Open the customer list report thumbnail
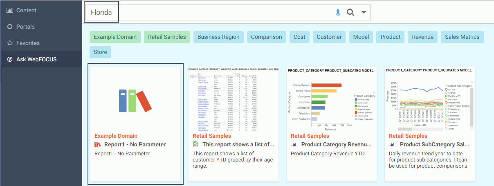 coord(234,99)
